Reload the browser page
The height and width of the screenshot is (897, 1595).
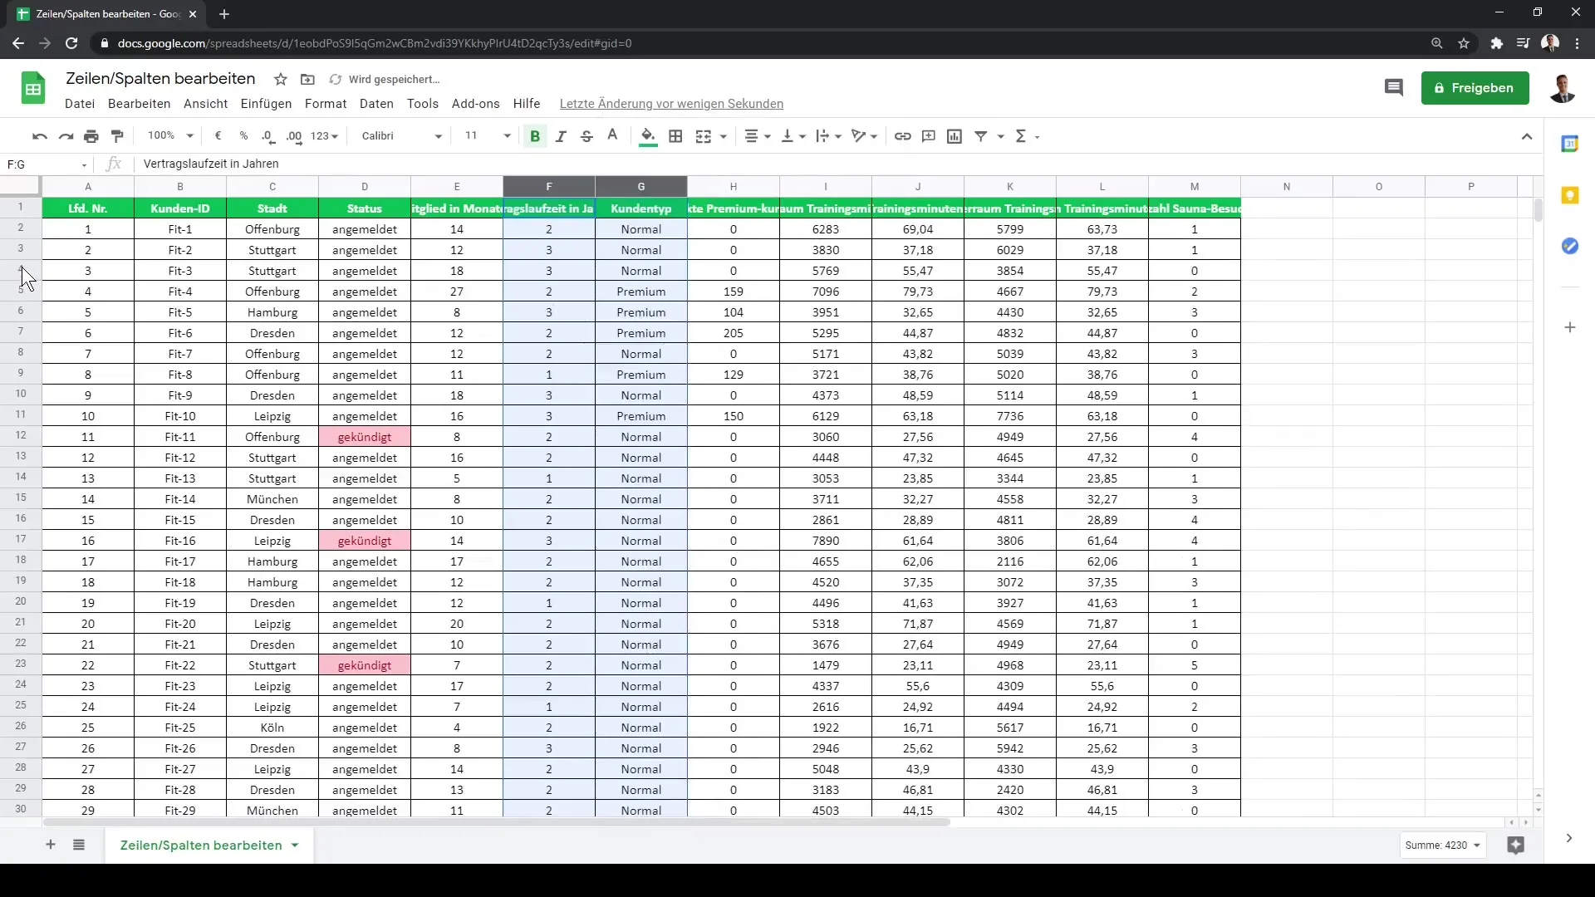tap(71, 43)
